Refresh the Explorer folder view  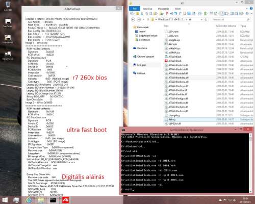206,19
